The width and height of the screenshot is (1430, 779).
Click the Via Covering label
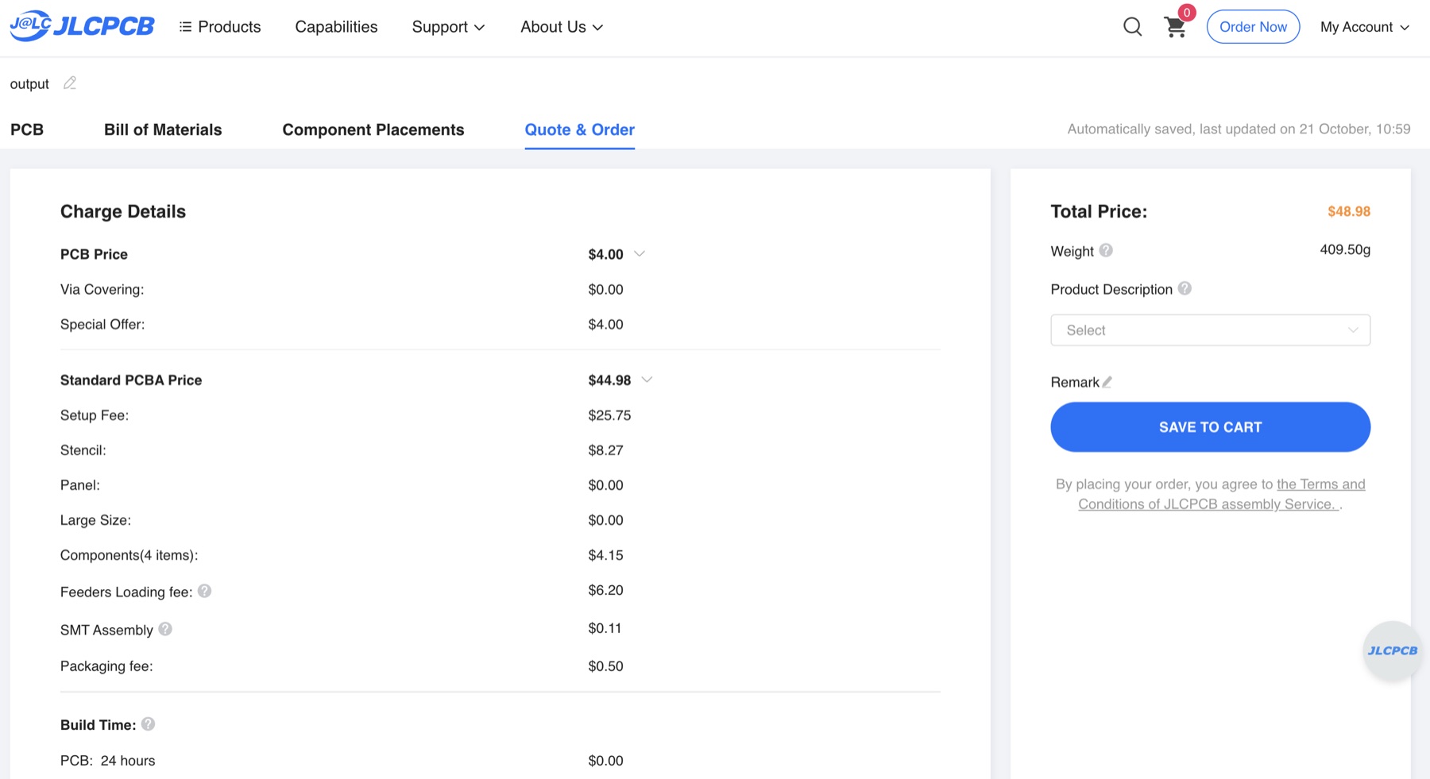(x=102, y=289)
